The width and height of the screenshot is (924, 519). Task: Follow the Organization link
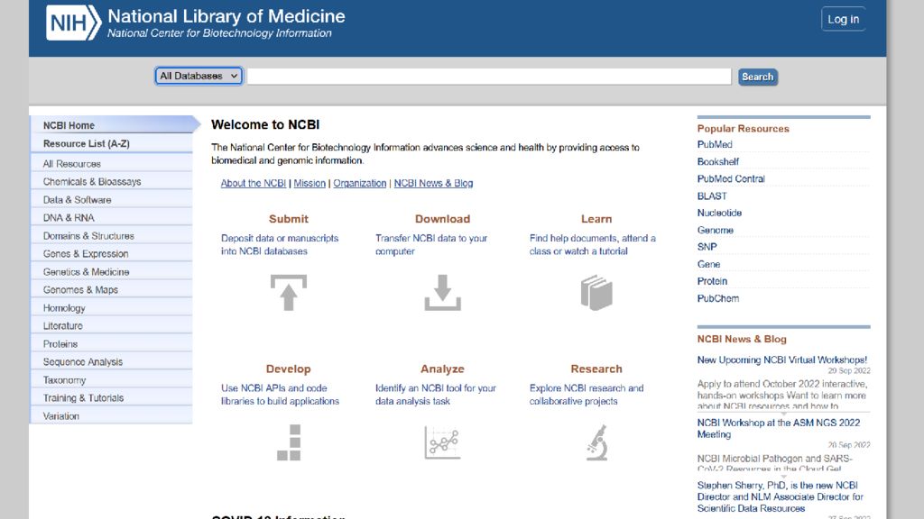[x=360, y=183]
